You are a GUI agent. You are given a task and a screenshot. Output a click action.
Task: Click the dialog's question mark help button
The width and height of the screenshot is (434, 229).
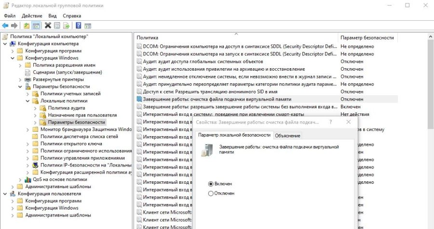click(330, 122)
